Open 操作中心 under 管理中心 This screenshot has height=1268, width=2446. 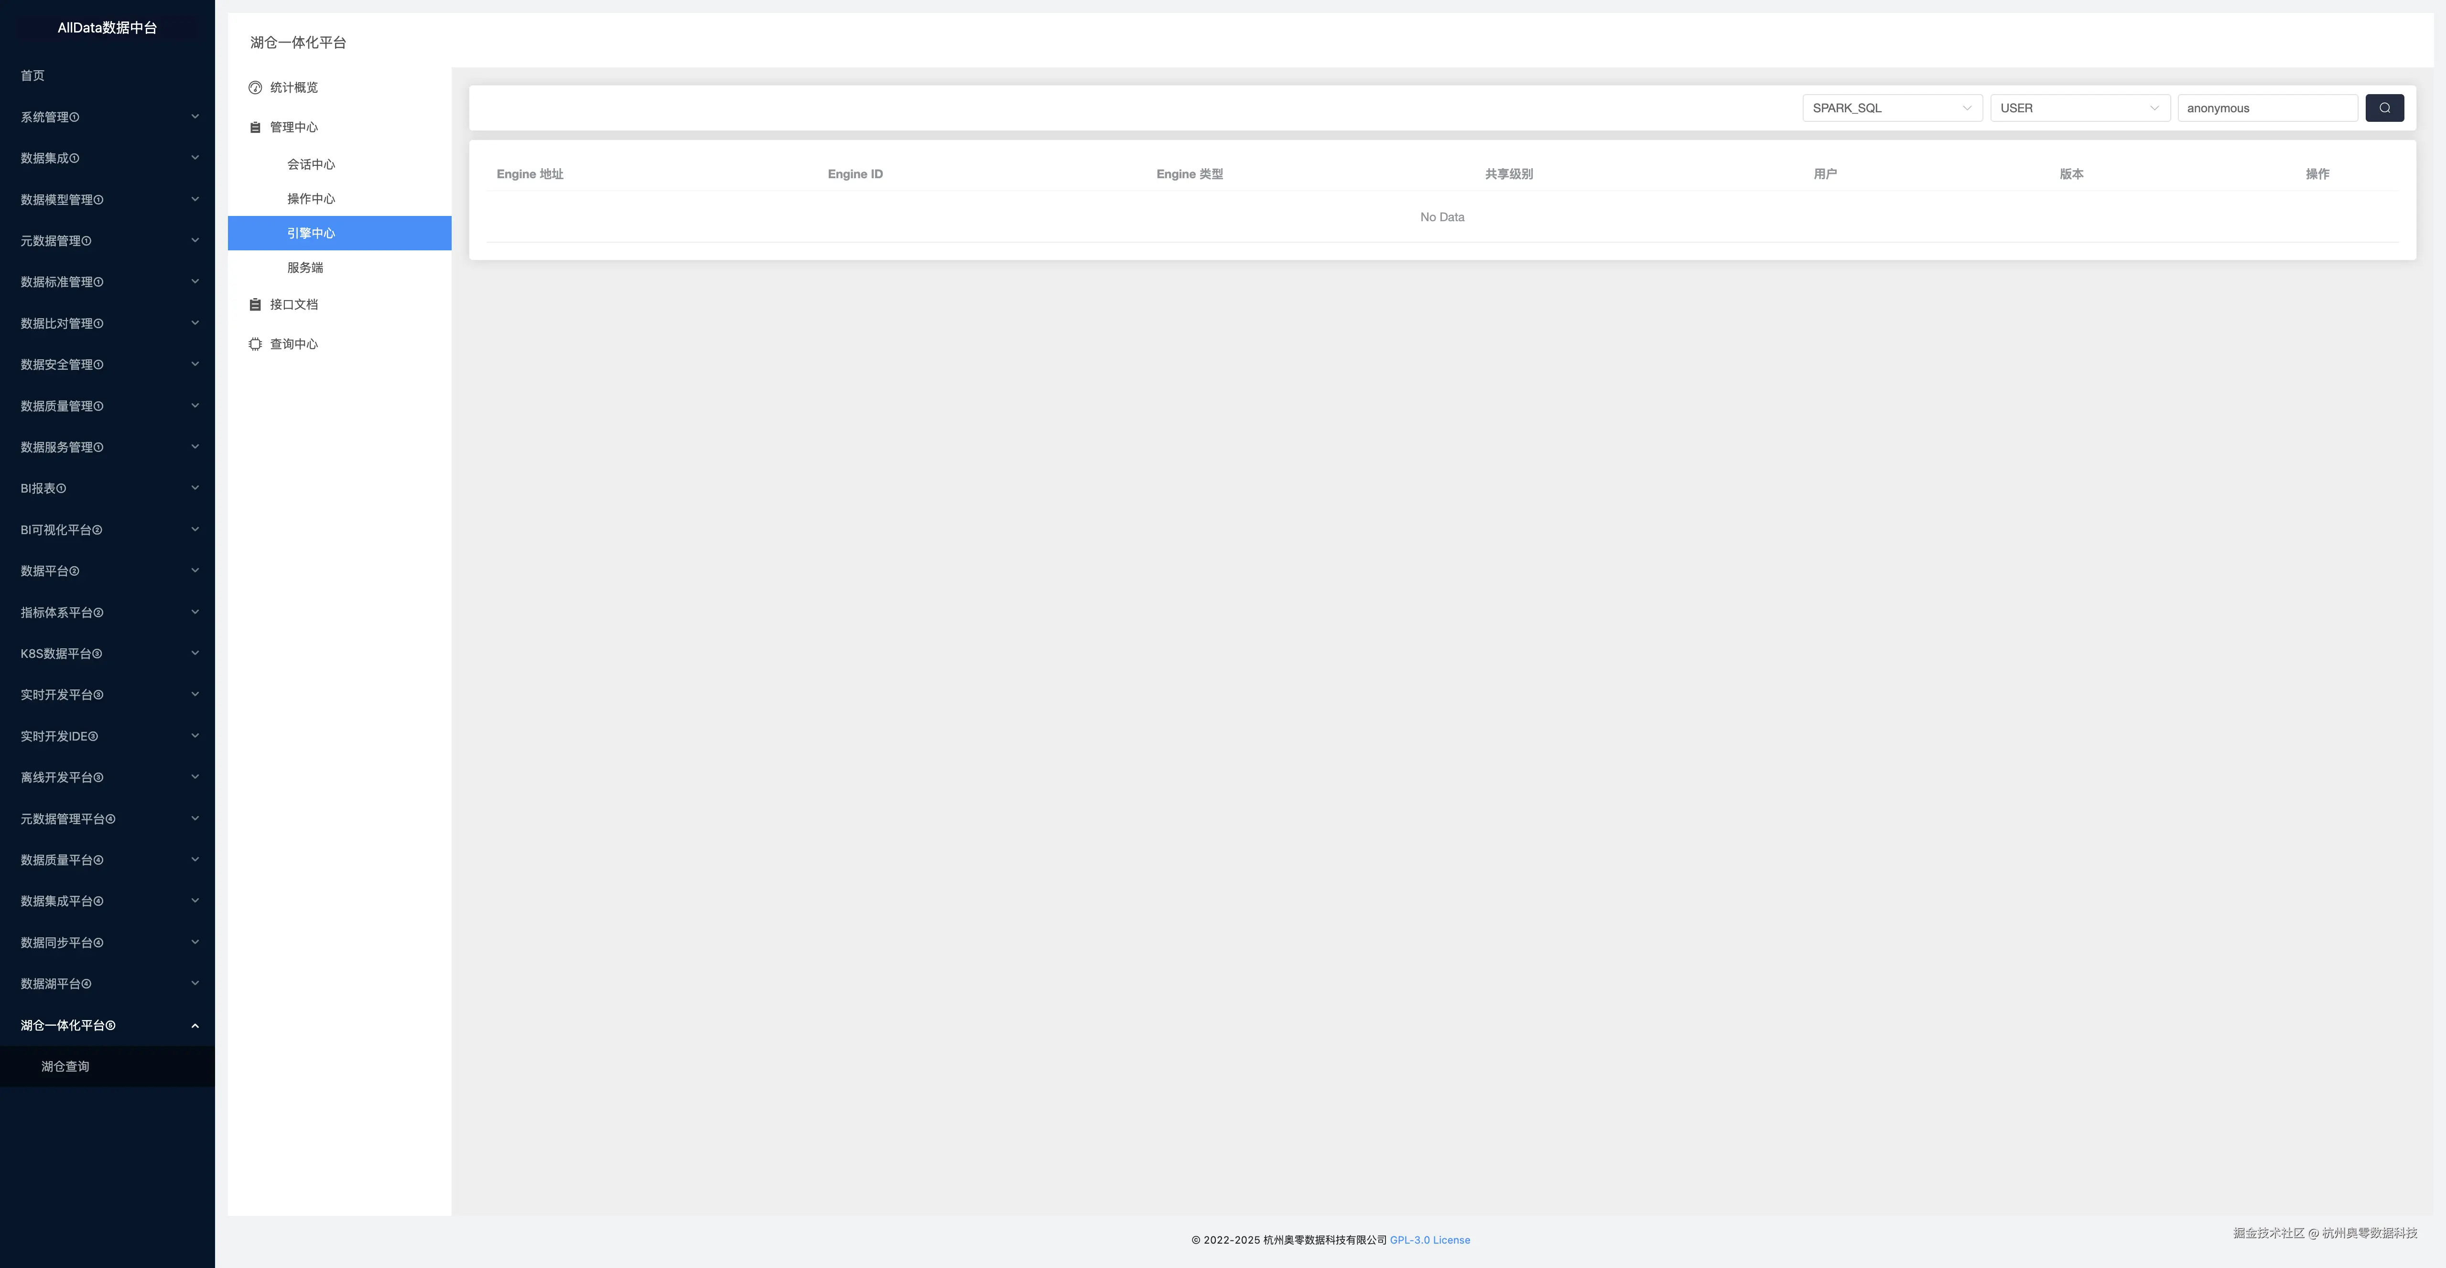click(x=339, y=198)
